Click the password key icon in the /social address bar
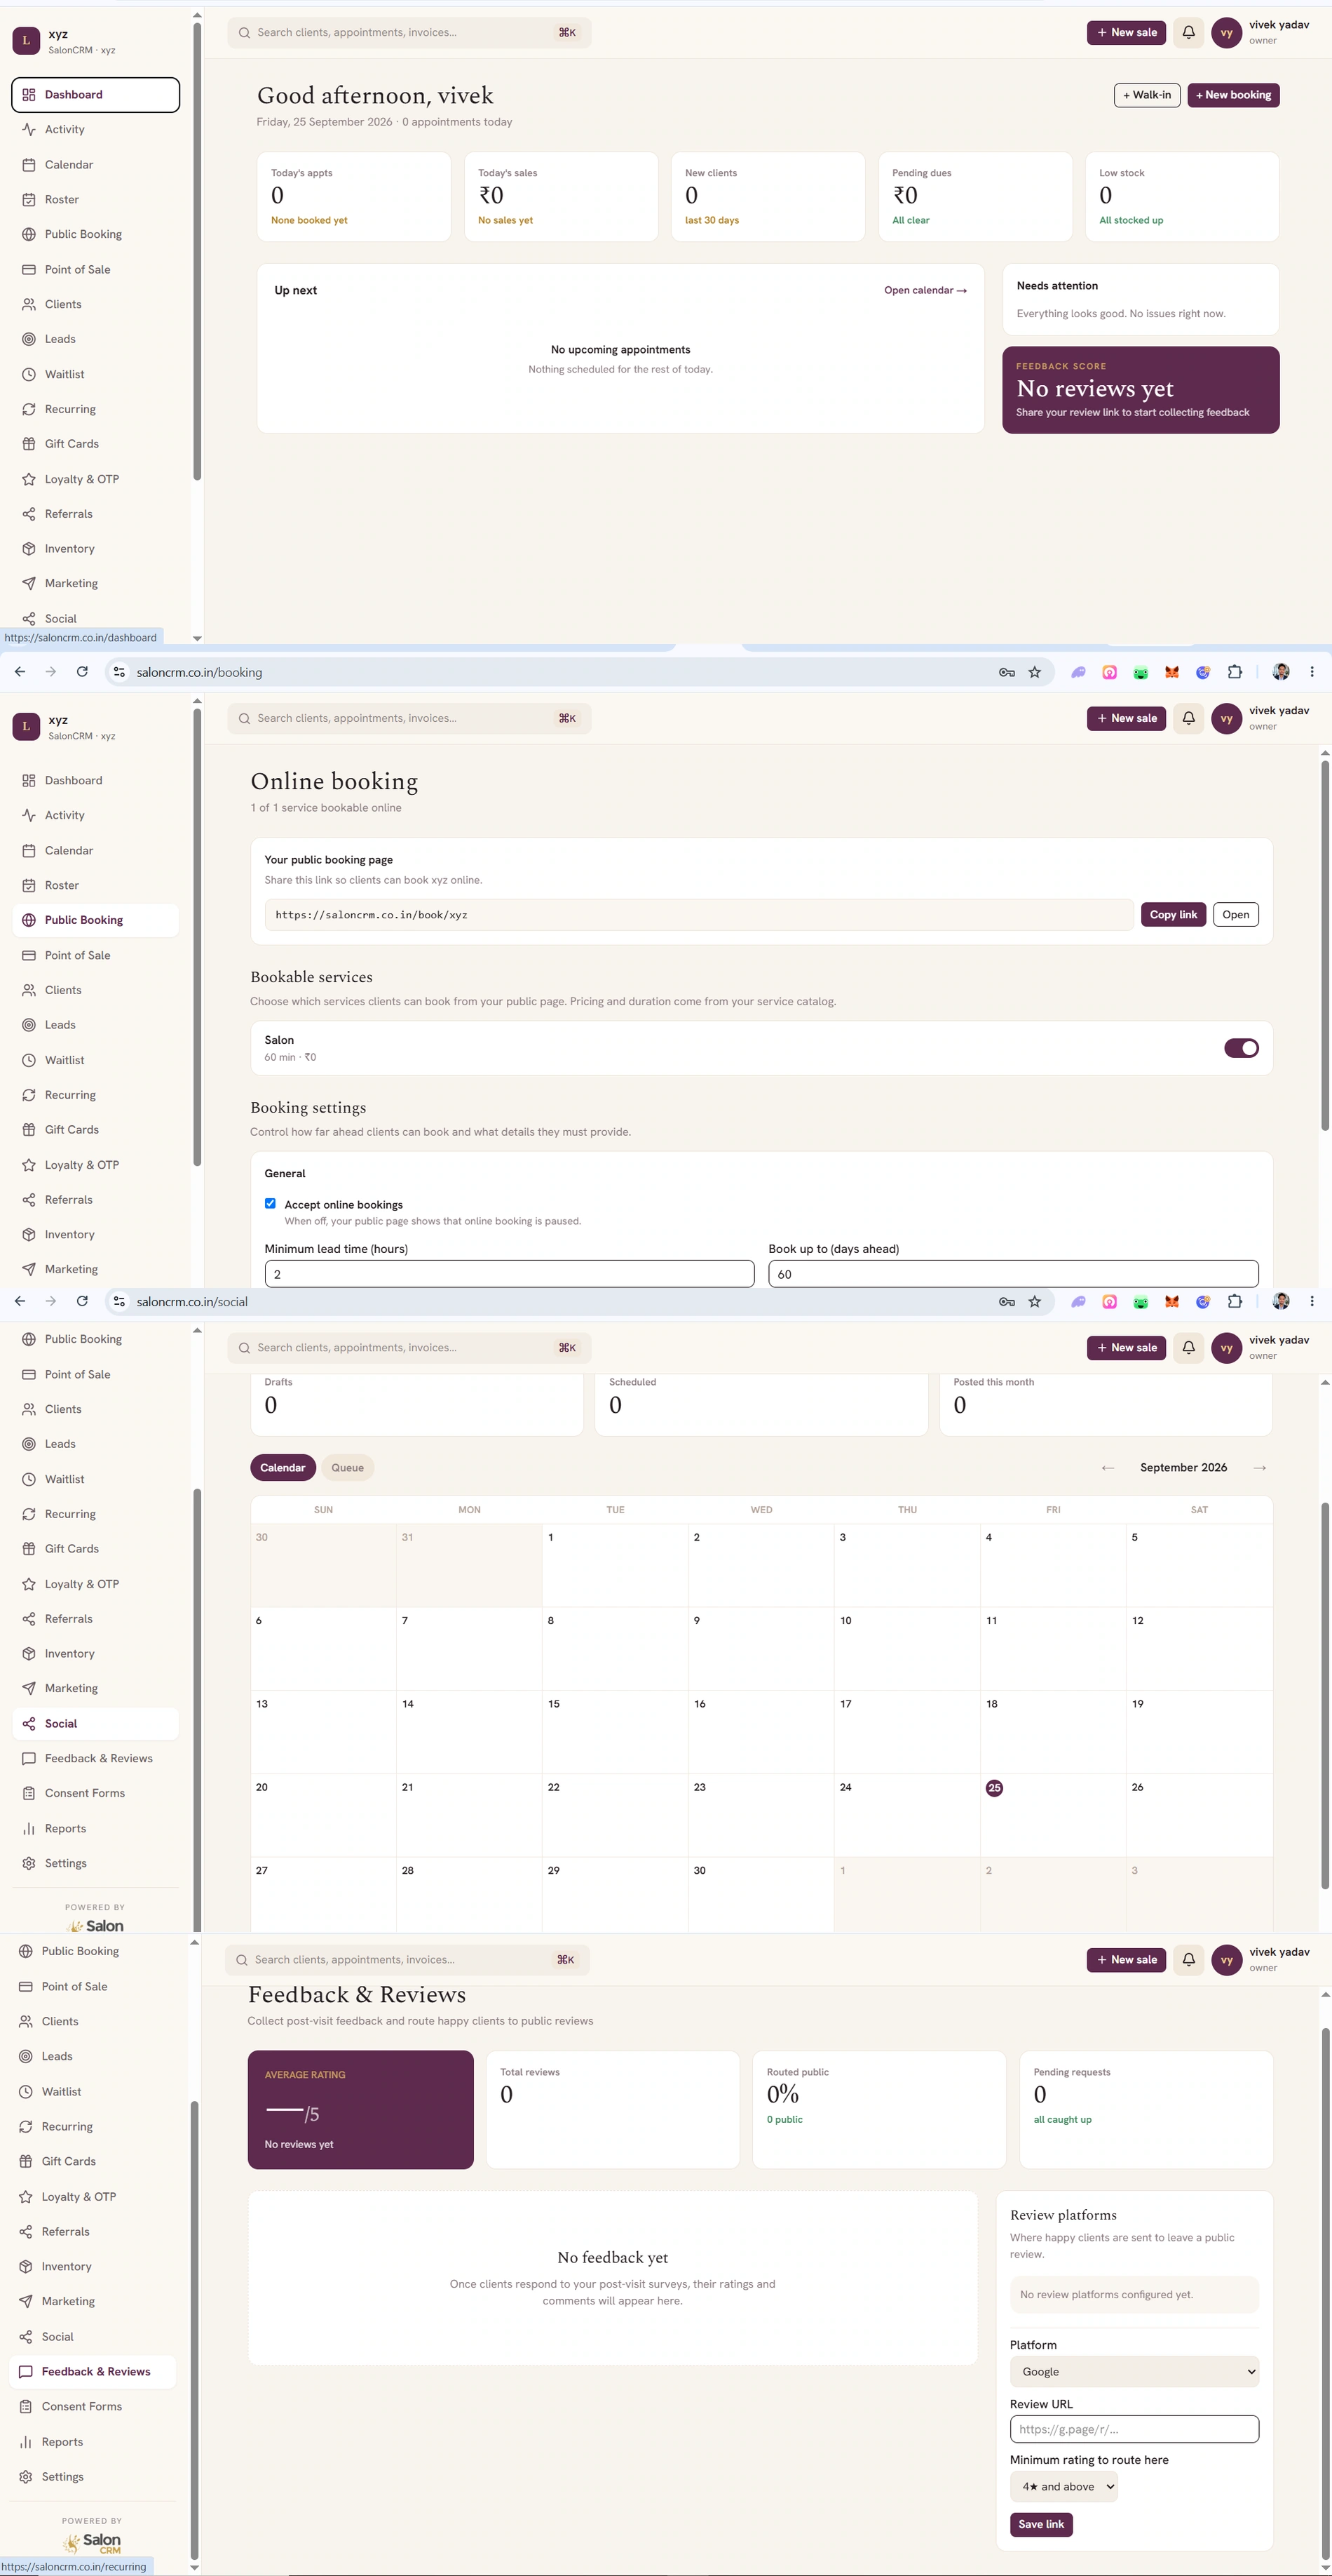1332x2576 pixels. (x=1006, y=1301)
